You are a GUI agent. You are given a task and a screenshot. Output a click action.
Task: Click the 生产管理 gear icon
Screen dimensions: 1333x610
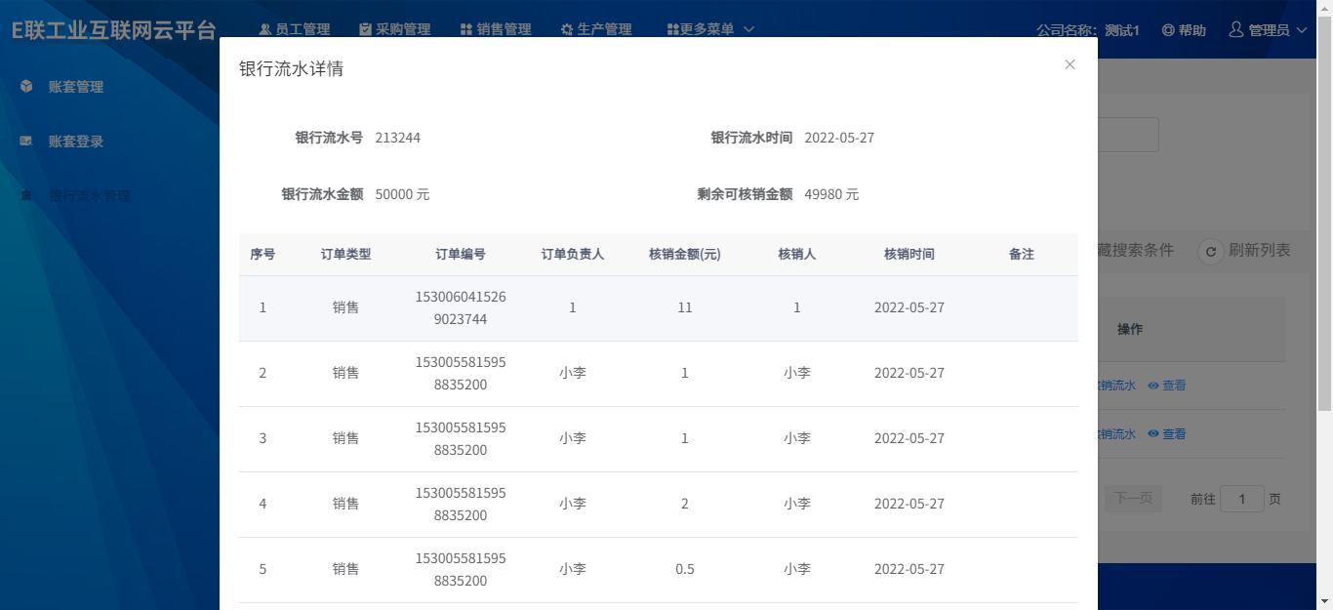coord(567,29)
